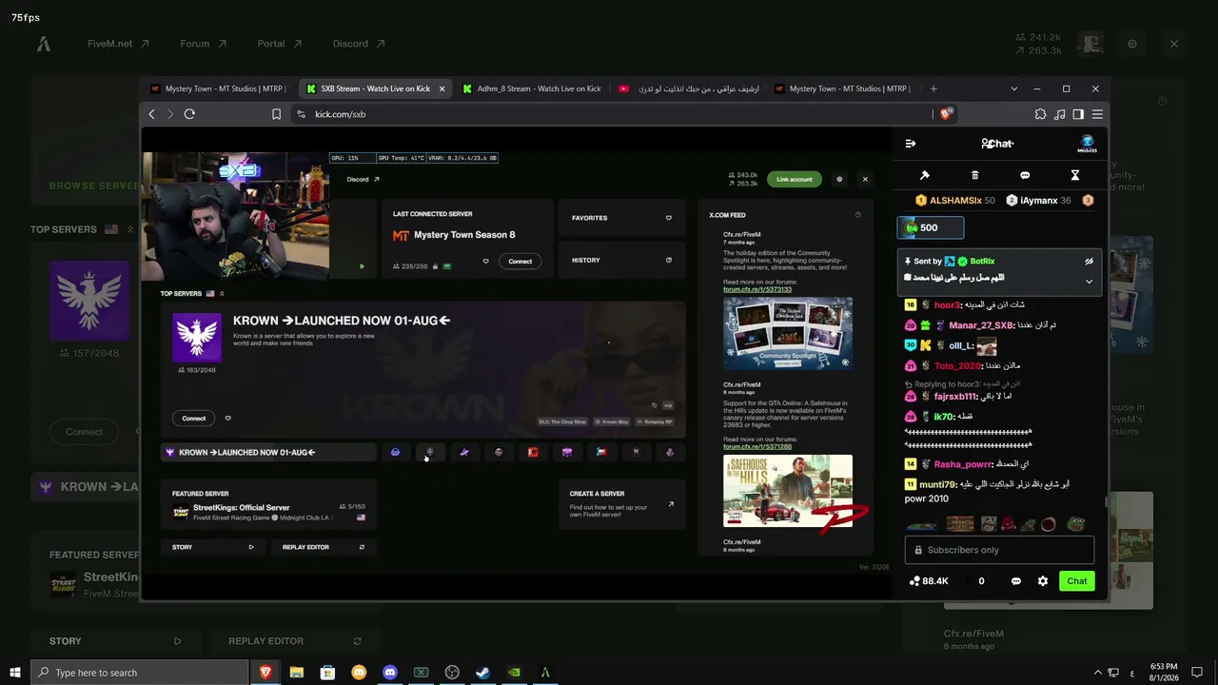
Task: Click Connect on the KROWN server banner
Action: point(194,418)
